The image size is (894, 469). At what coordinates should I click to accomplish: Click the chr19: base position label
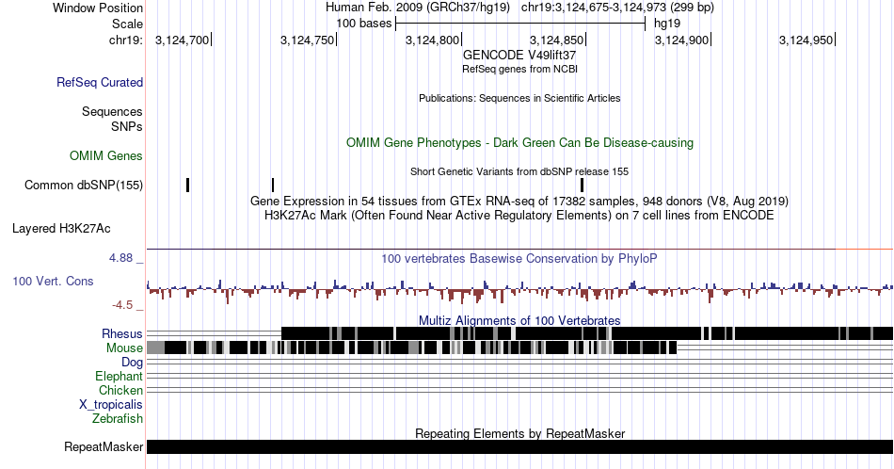pos(126,40)
